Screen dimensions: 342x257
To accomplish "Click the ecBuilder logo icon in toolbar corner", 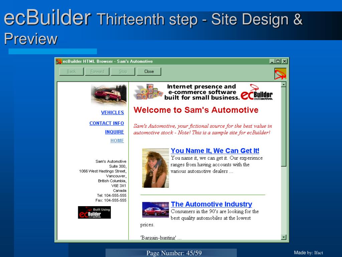I will point(280,74).
